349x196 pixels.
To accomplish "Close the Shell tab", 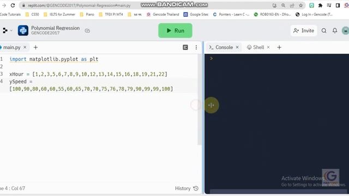I will click(x=268, y=47).
